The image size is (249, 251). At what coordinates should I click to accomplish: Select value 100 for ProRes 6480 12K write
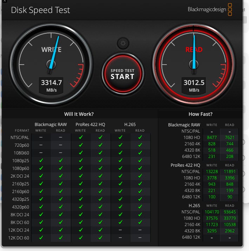212,197
